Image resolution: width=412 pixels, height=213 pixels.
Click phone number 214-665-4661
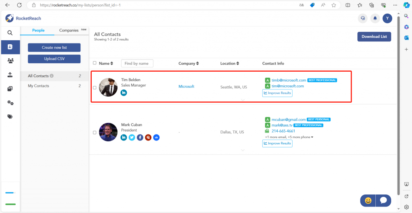(283, 131)
